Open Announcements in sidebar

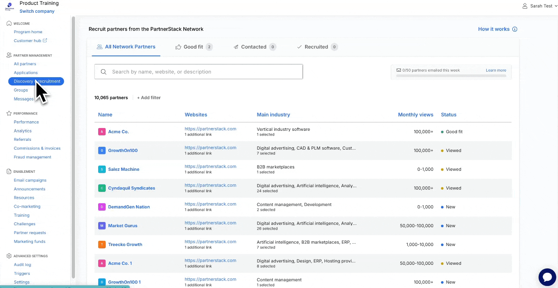[x=30, y=189]
